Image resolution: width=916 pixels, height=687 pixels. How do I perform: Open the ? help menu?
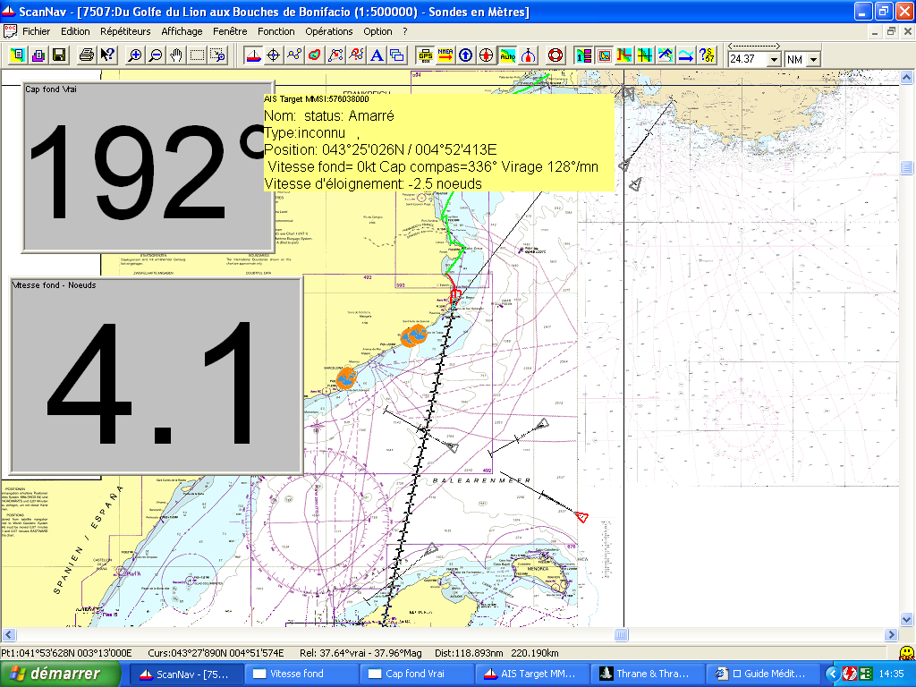(x=405, y=31)
